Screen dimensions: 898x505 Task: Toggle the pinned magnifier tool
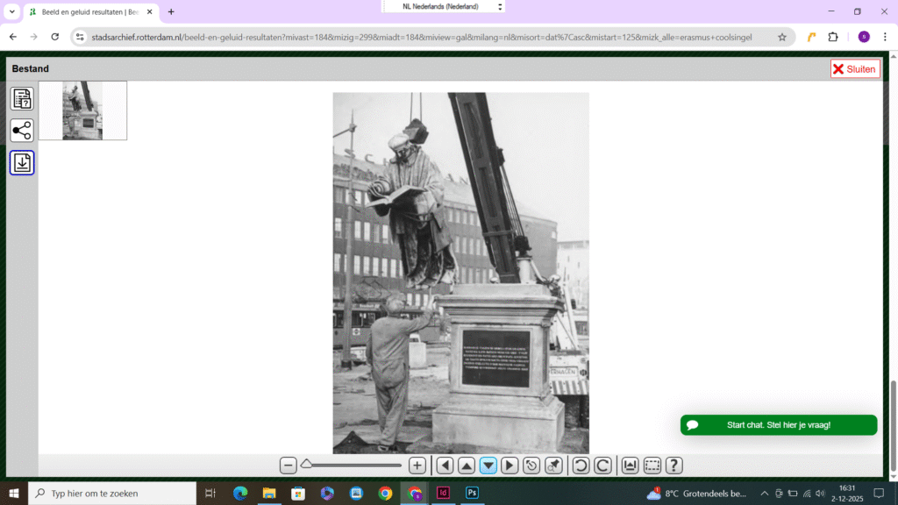tap(553, 466)
